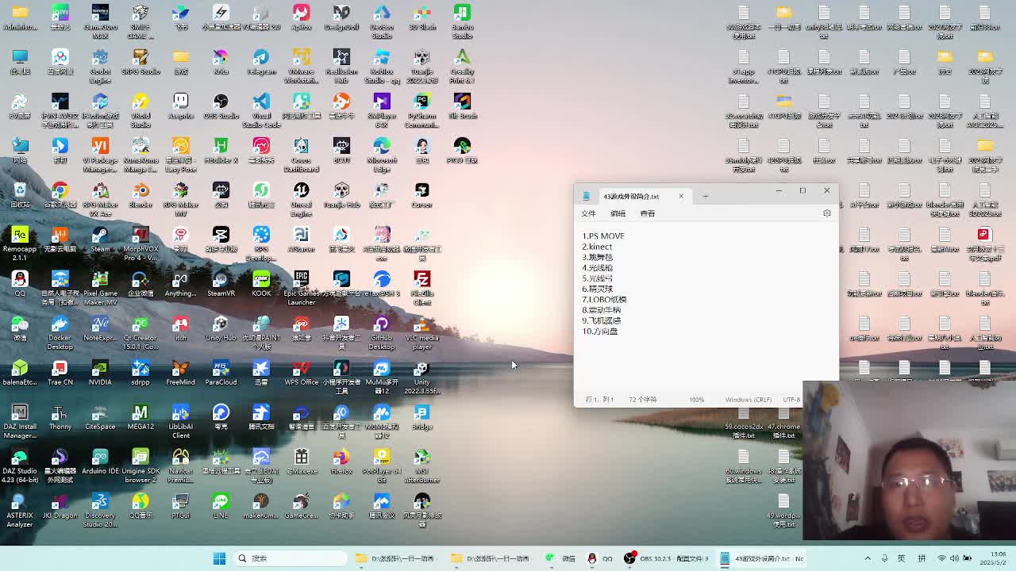
Task: Open the Krita desktop icon
Action: [x=221, y=59]
